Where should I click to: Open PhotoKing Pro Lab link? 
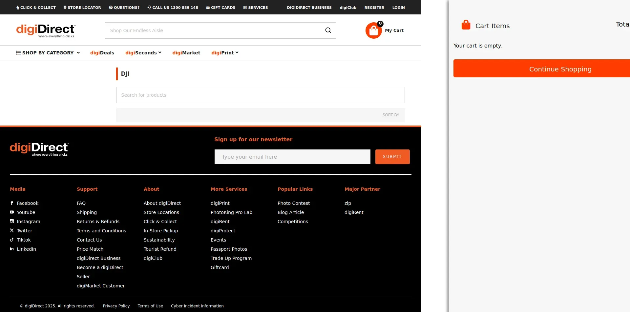click(x=231, y=212)
